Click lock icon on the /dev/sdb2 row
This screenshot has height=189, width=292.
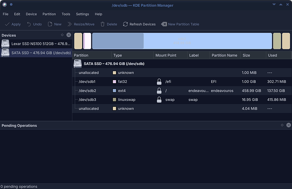pyautogui.click(x=159, y=91)
